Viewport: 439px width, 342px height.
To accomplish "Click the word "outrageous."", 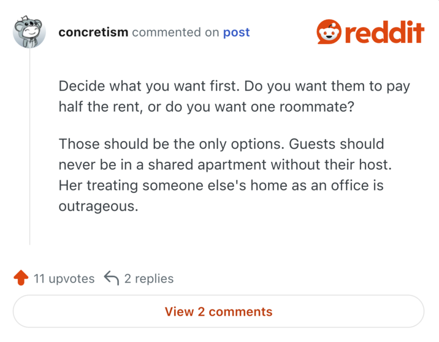I will pos(98,206).
